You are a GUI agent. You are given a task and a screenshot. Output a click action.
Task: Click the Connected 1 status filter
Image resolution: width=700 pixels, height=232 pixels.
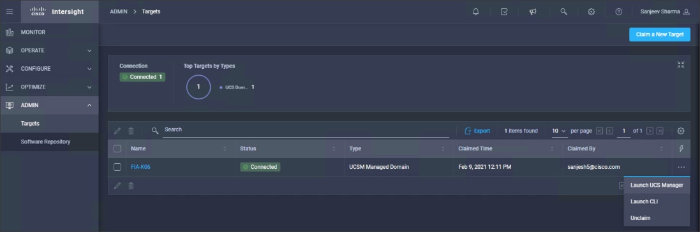(x=142, y=77)
